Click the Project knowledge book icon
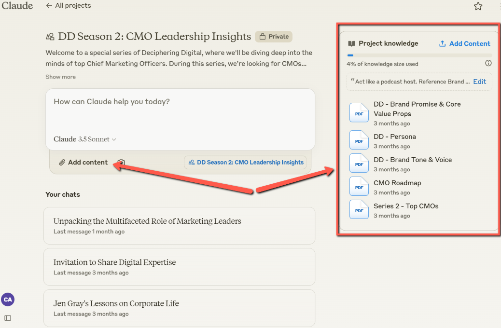The height and width of the screenshot is (328, 501). tap(352, 43)
